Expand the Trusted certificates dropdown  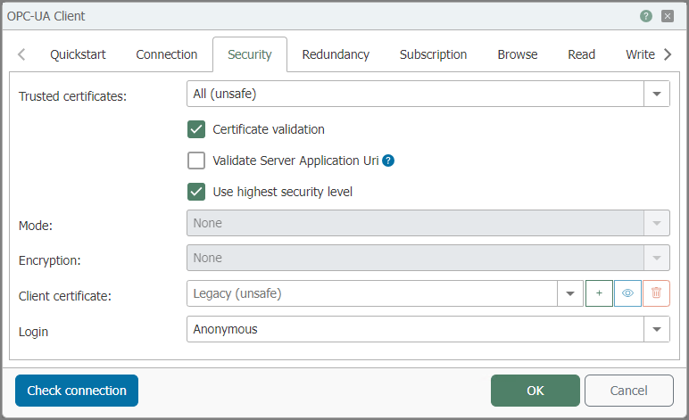point(657,94)
